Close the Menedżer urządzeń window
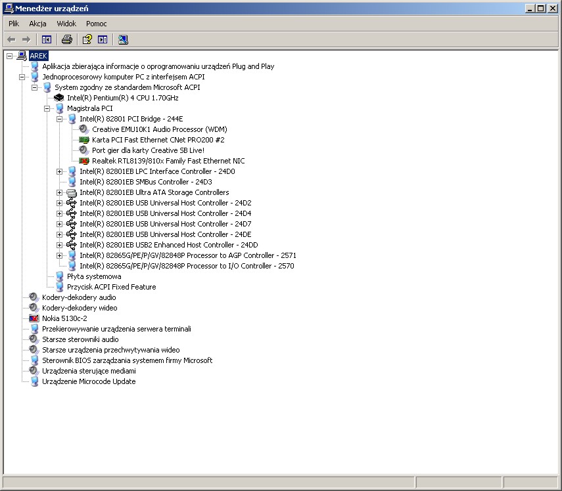 (553, 8)
